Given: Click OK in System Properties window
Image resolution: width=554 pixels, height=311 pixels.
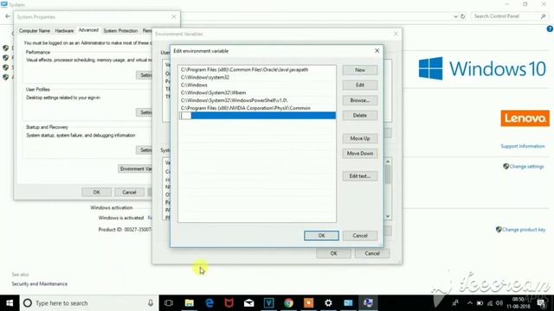Looking at the screenshot, I should pyautogui.click(x=96, y=192).
